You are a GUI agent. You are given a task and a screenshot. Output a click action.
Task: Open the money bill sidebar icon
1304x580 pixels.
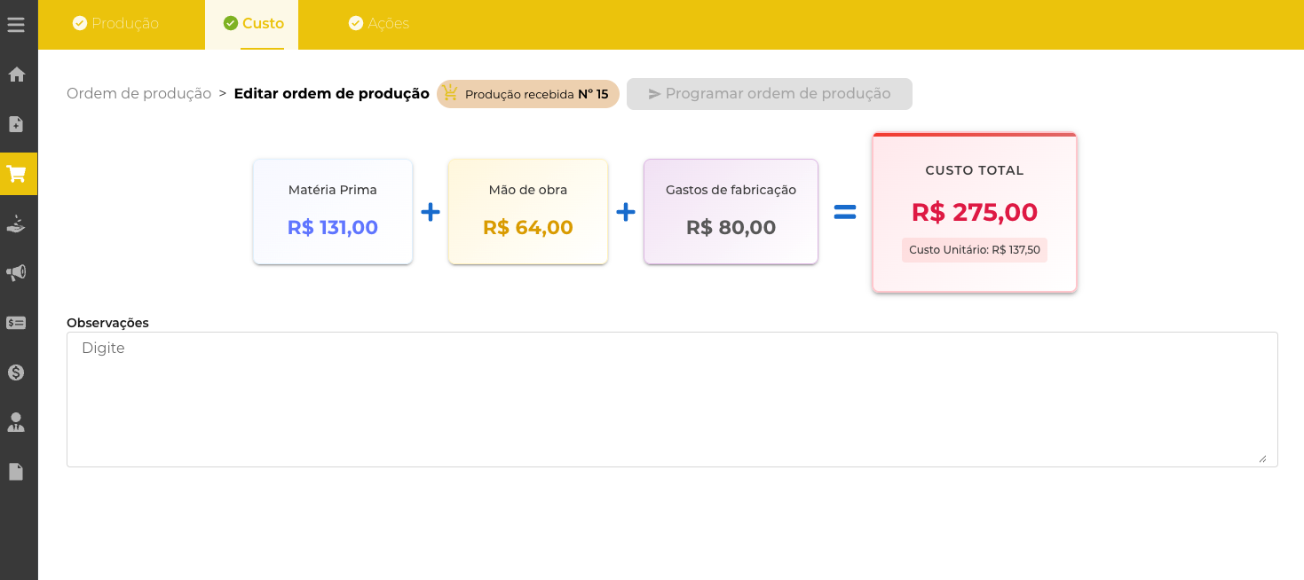click(16, 323)
